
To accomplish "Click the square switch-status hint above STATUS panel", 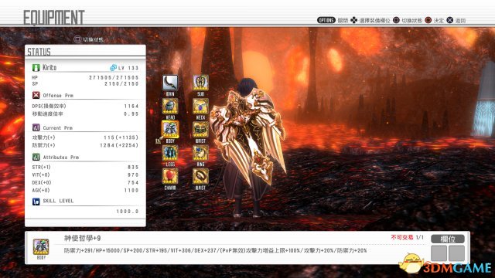I will click(x=89, y=39).
